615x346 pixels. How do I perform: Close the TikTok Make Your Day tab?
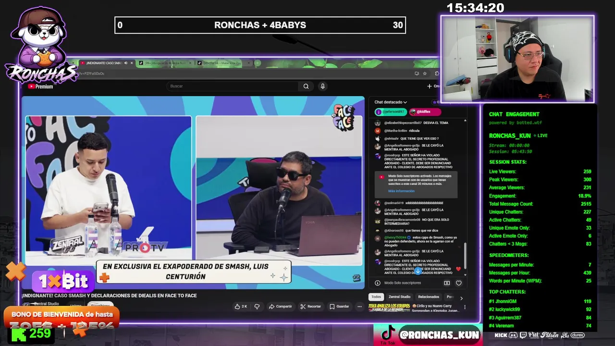[x=248, y=63]
